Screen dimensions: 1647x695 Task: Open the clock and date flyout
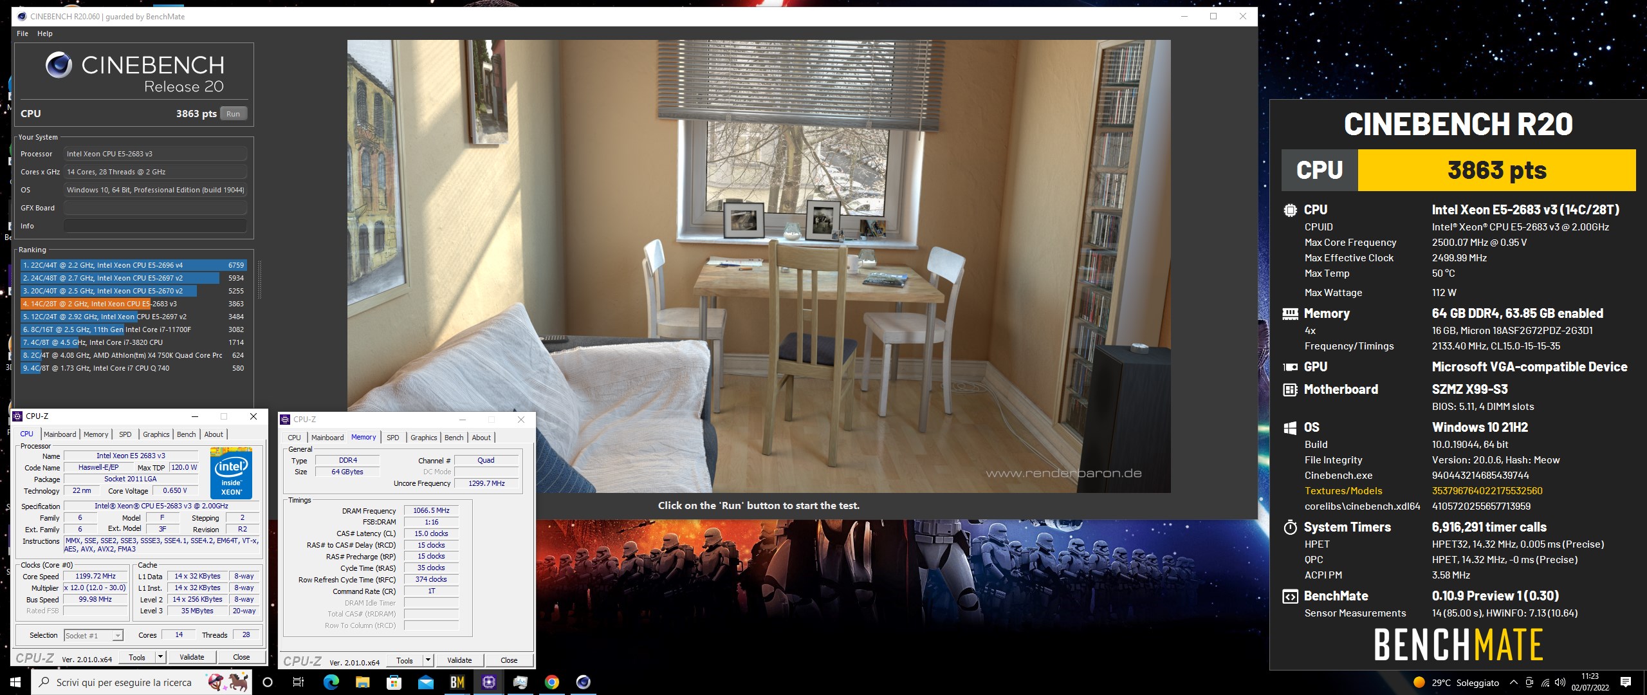click(x=1590, y=682)
